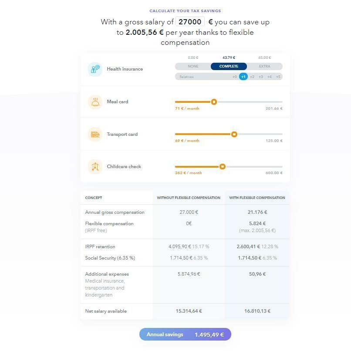The width and height of the screenshot is (351, 351).
Task: Select +1 relatives option
Action: [x=243, y=77]
